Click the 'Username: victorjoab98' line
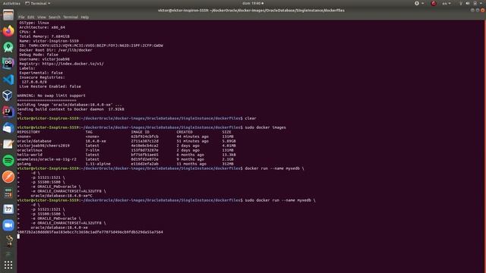Screen dimensions: 486x273 [45, 59]
